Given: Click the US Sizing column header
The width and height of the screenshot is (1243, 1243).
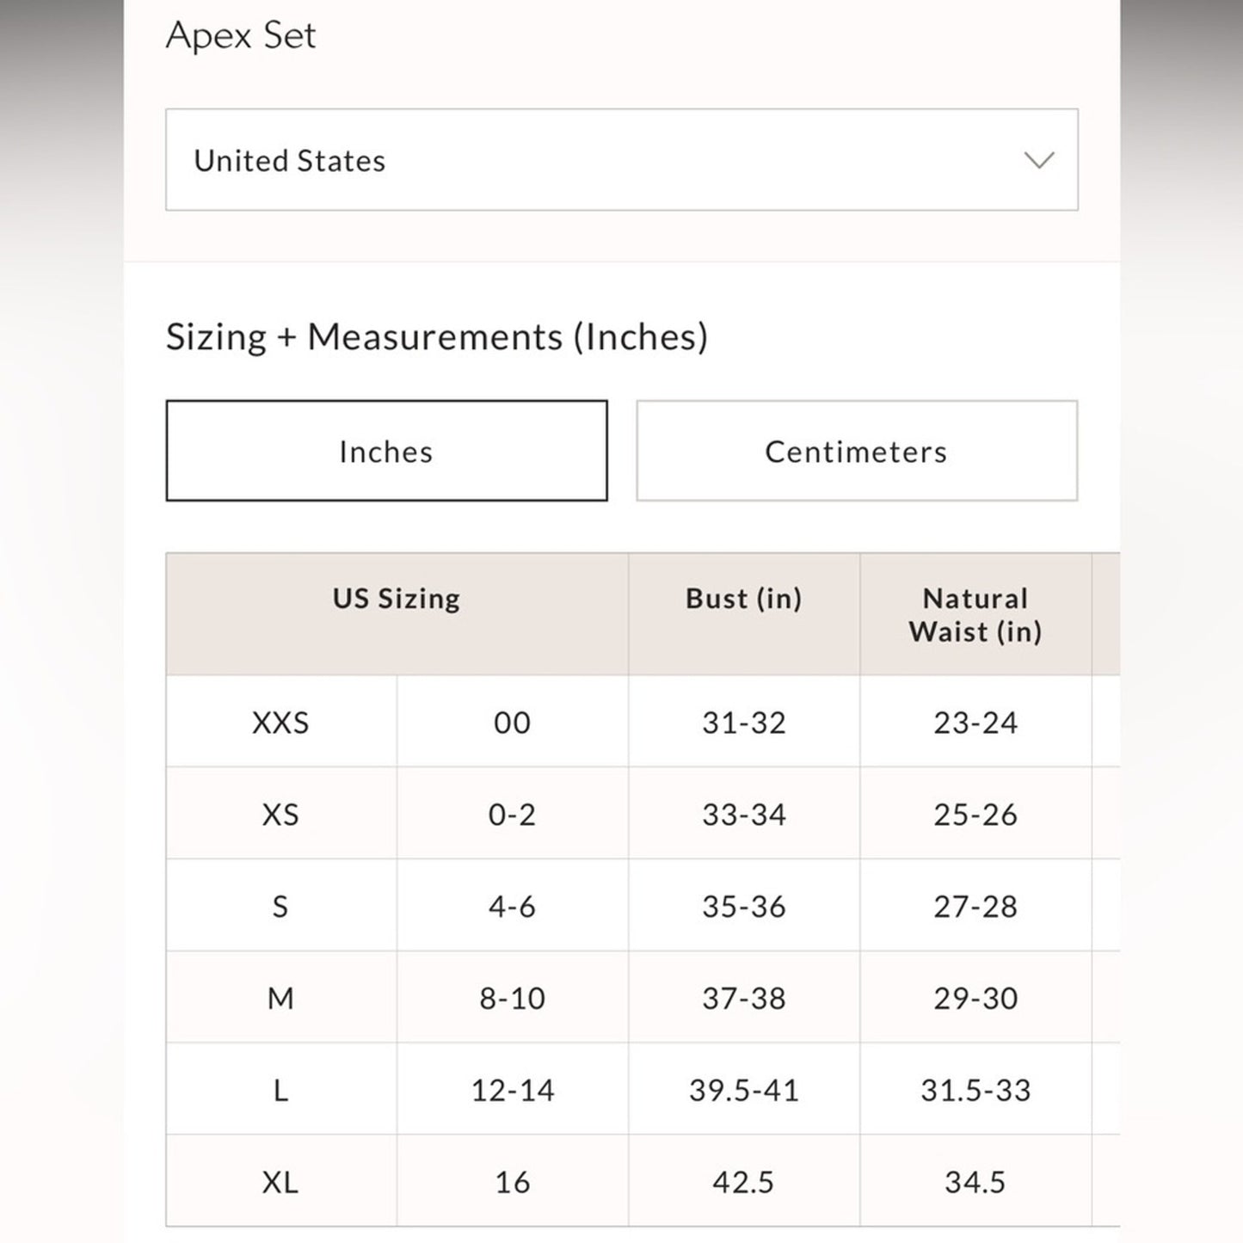Looking at the screenshot, I should pyautogui.click(x=397, y=599).
